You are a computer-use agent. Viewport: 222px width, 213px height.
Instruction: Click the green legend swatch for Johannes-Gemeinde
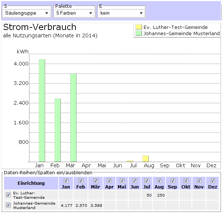pos(138,33)
